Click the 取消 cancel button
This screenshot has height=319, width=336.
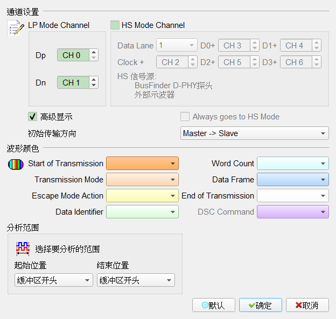click(x=307, y=305)
